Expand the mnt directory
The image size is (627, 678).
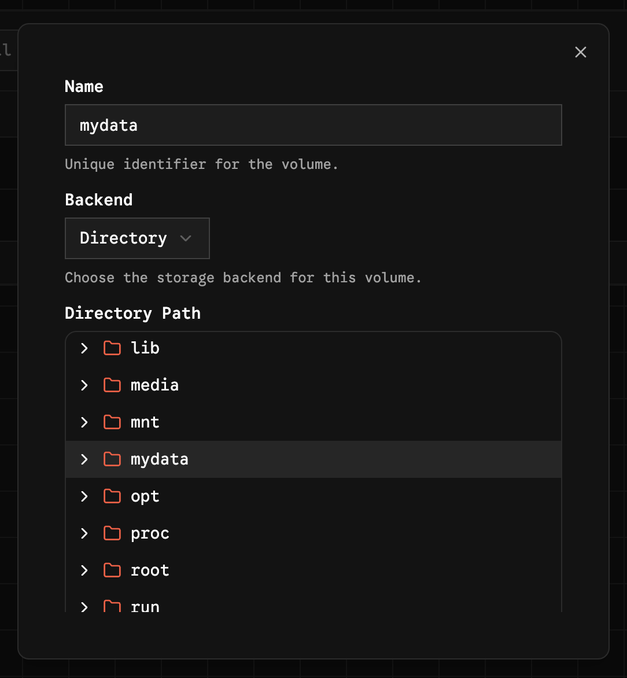[x=84, y=422]
